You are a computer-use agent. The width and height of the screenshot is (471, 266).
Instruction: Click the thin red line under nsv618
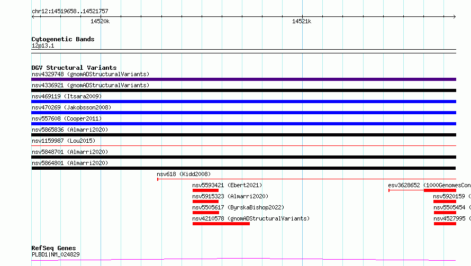click(307, 179)
